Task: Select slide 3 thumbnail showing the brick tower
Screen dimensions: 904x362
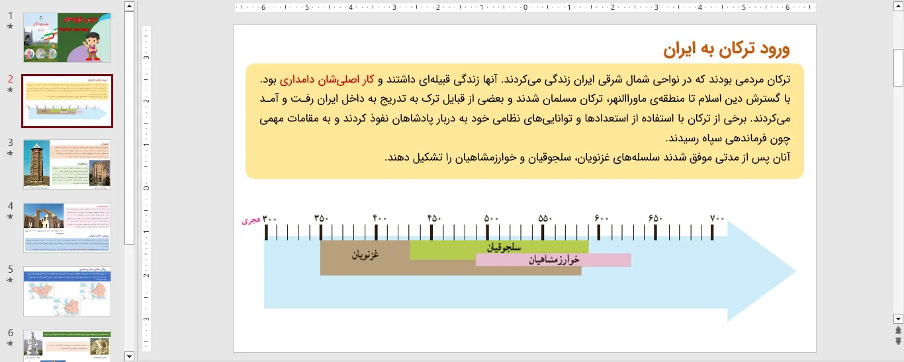Action: [67, 164]
